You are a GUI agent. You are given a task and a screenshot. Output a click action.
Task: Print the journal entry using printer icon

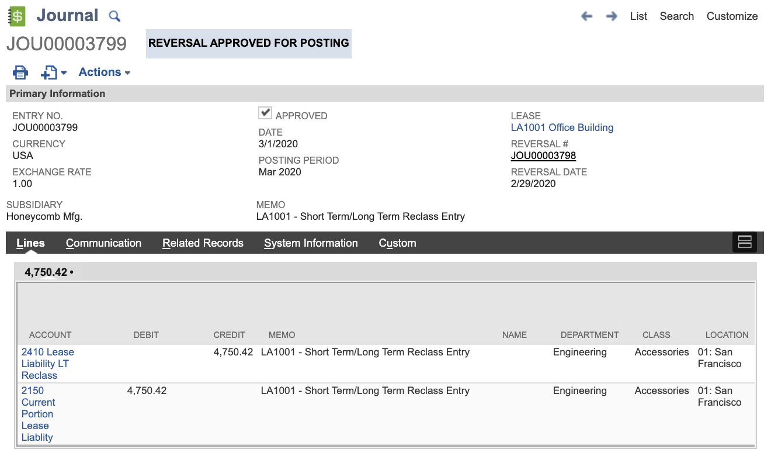point(20,72)
